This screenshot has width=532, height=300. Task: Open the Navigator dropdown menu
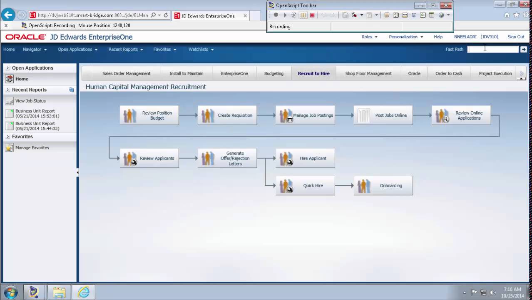pos(35,49)
